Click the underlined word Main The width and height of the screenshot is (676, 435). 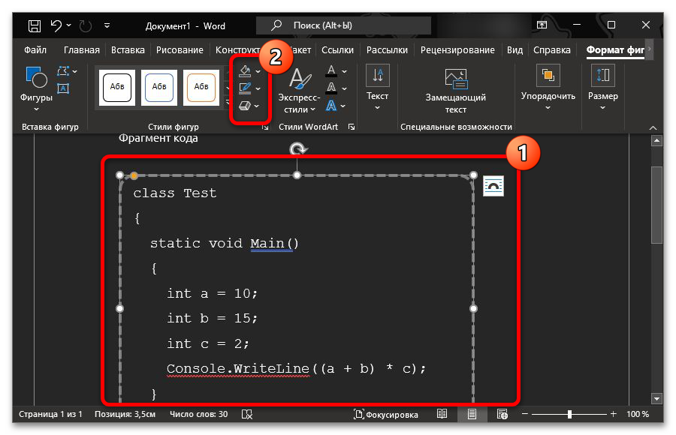coord(267,243)
